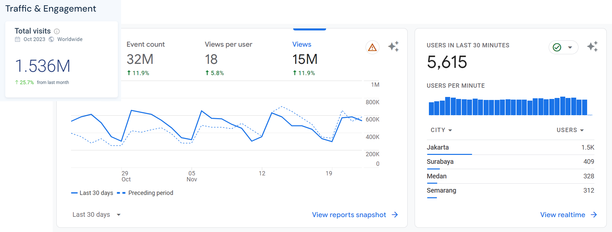
Task: Click the Insights sparkle icon in realtime card
Action: click(x=592, y=47)
